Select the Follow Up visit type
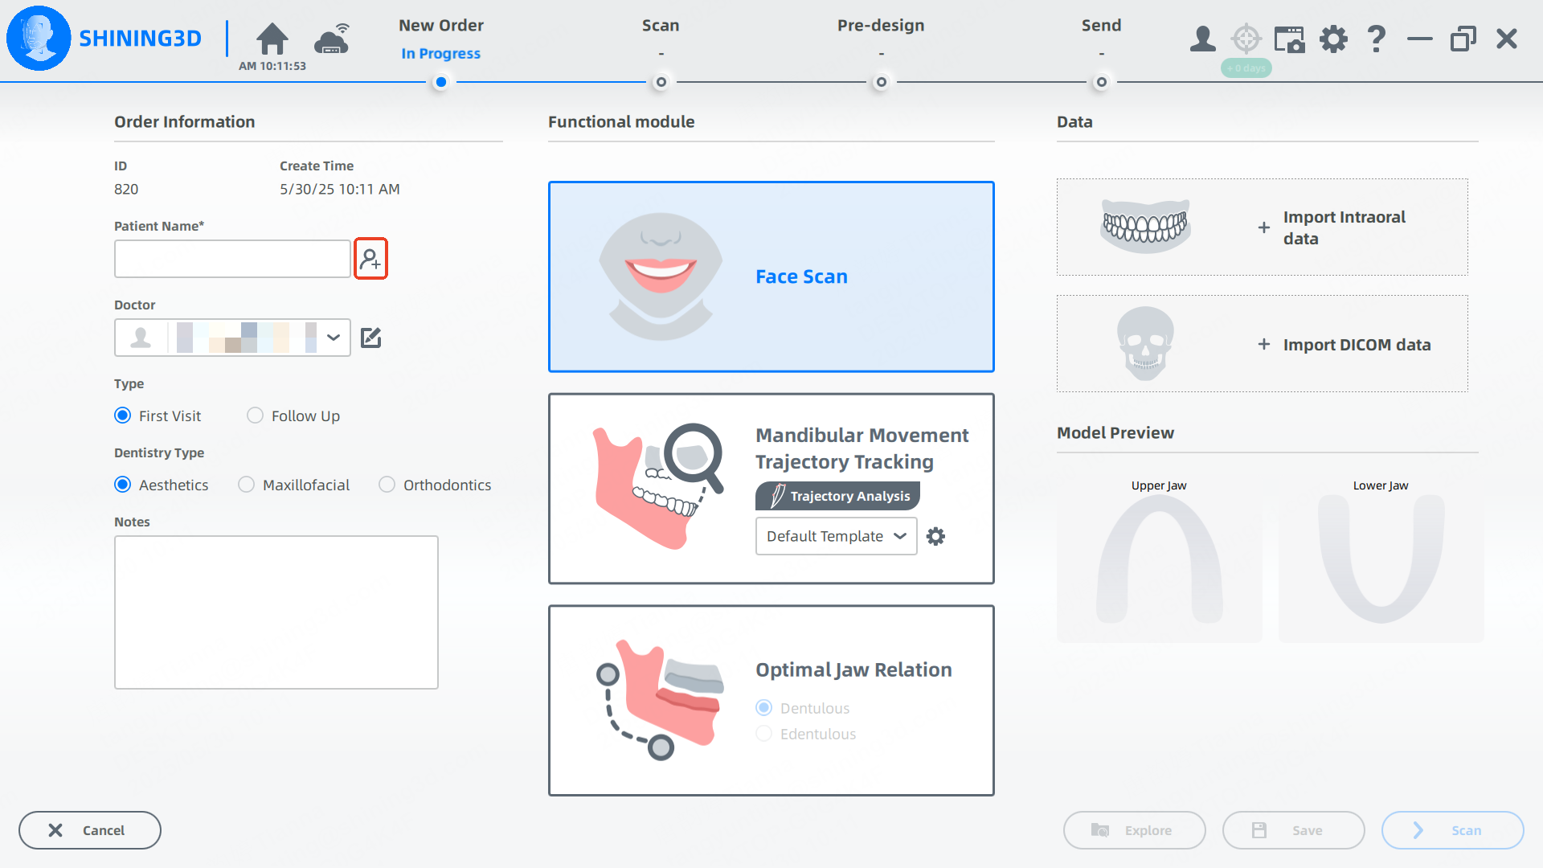The height and width of the screenshot is (868, 1543). 256,416
